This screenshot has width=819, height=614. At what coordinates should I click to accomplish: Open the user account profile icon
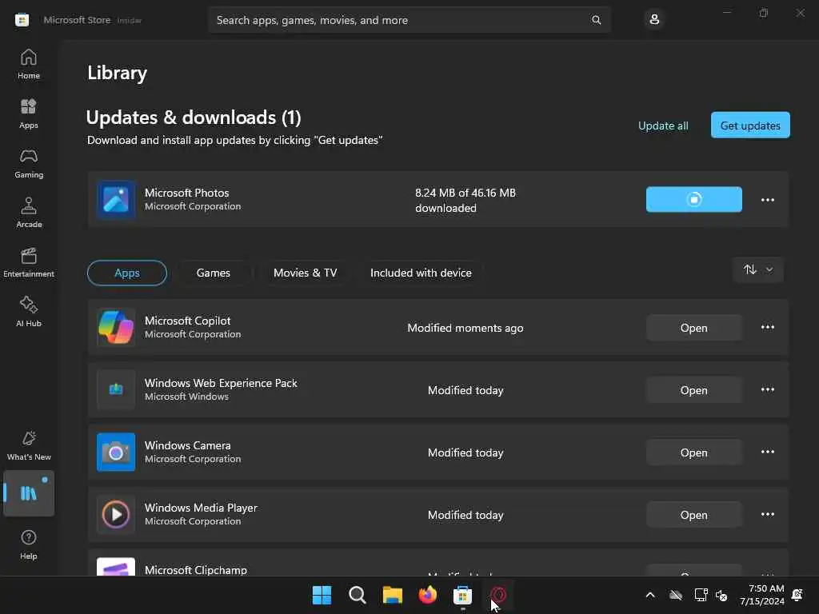click(654, 20)
